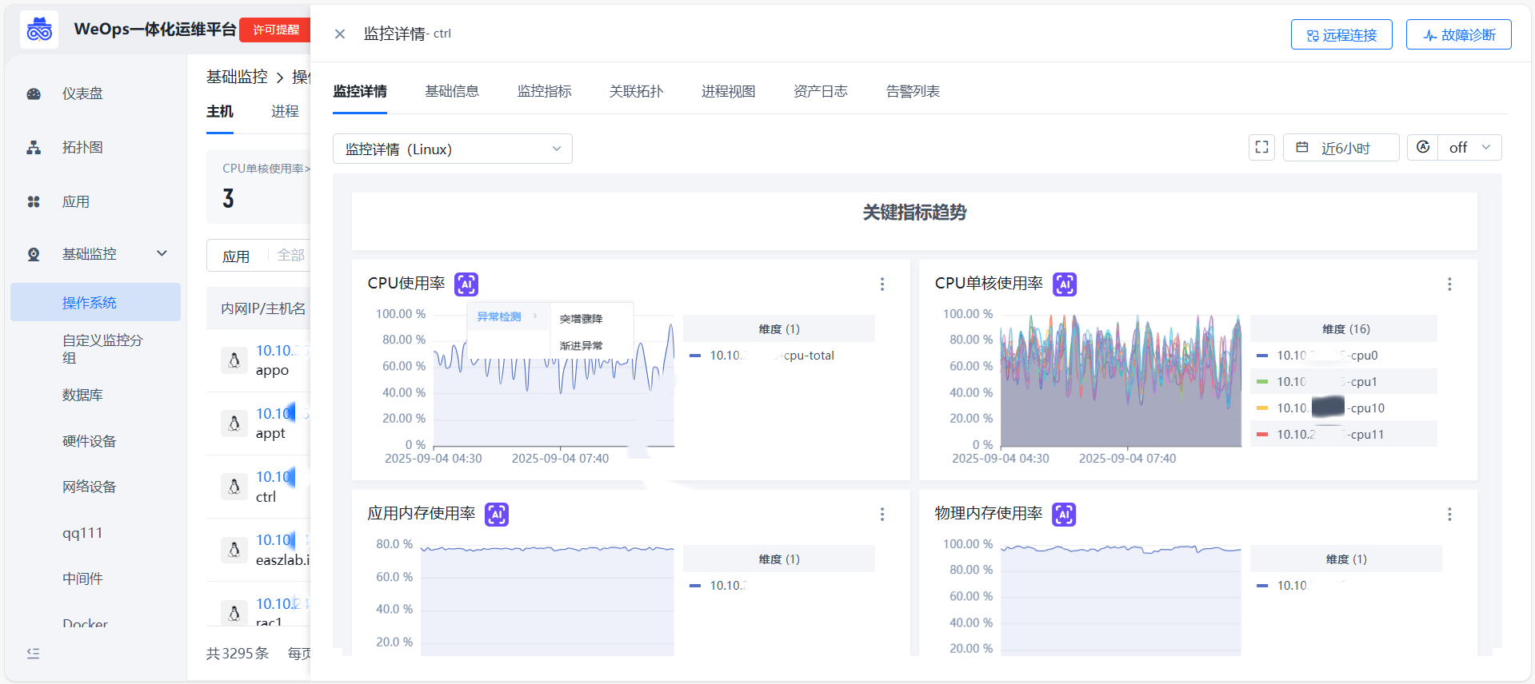Click the AI icon beside CPU使用率

(466, 284)
